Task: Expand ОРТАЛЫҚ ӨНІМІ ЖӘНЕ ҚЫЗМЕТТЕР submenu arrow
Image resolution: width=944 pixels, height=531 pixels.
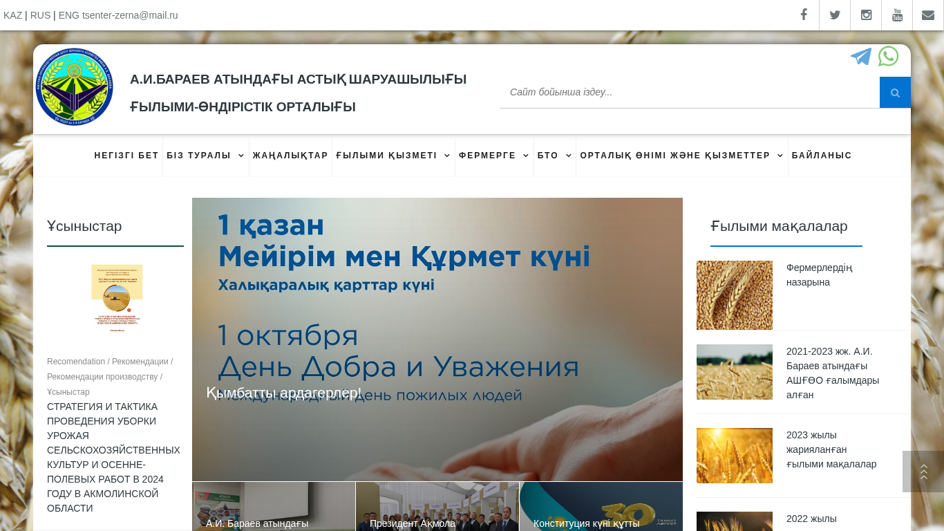Action: [780, 156]
